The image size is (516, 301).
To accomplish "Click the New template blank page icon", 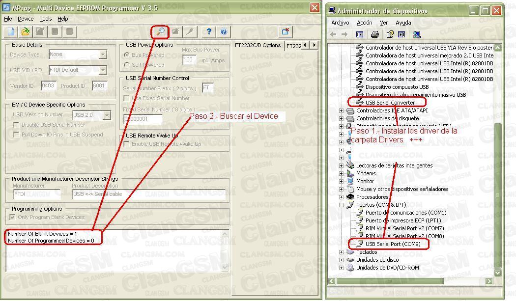I will 11,32.
